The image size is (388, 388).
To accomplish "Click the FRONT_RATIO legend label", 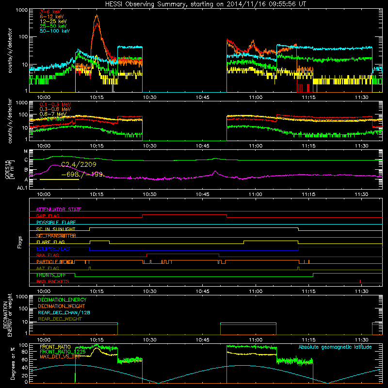I will tap(55, 347).
